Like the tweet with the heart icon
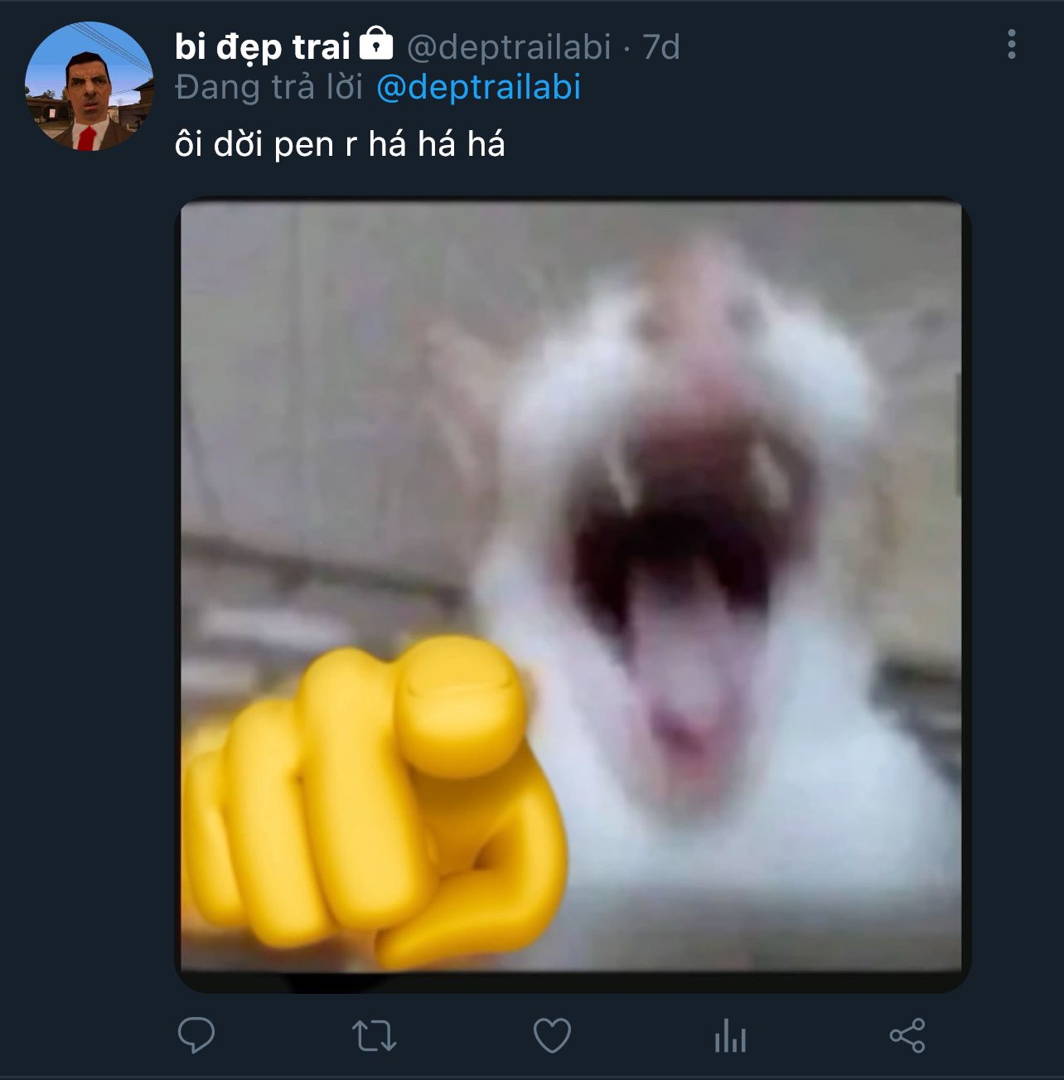The width and height of the screenshot is (1064, 1080). click(x=552, y=1036)
